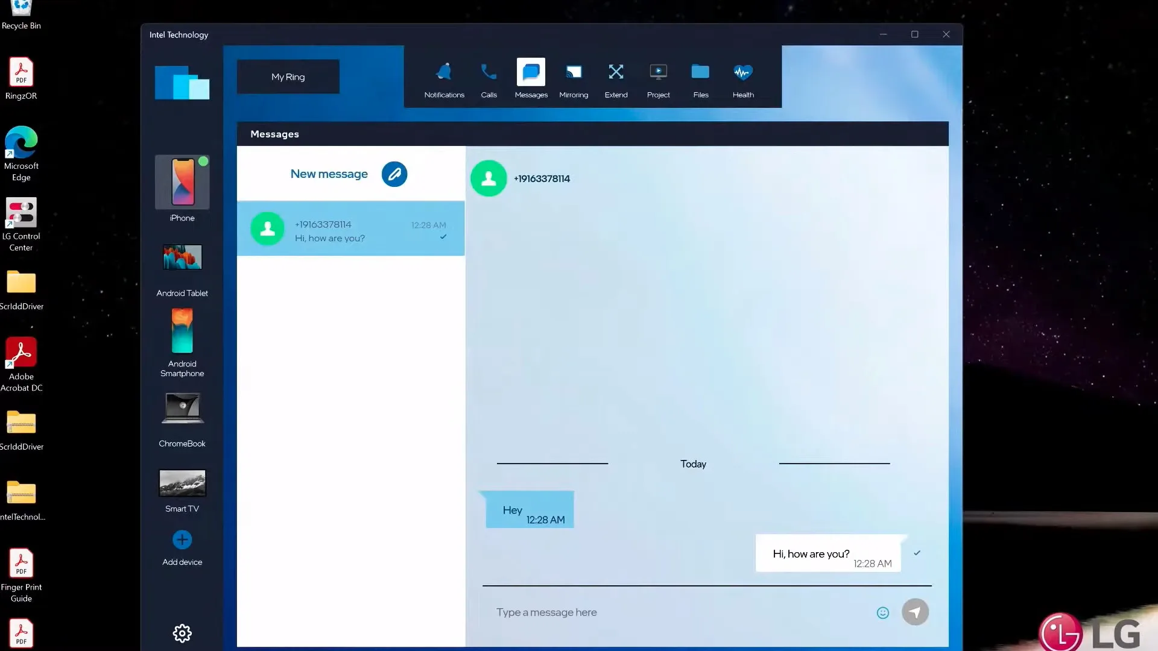Click the Intel Technology app logo
Image resolution: width=1158 pixels, height=651 pixels.
pyautogui.click(x=182, y=82)
